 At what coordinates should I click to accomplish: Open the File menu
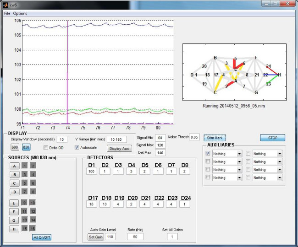pos(7,13)
